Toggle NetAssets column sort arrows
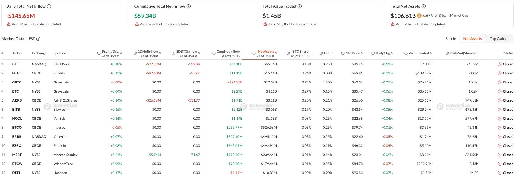Image resolution: width=515 pixels, height=178 pixels. [276, 53]
